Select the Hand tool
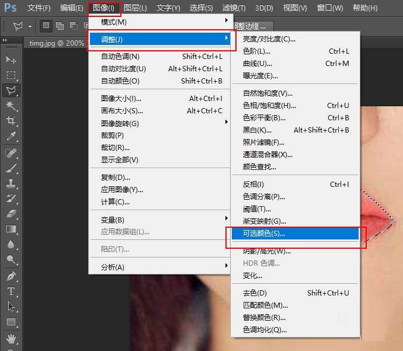 11,338
